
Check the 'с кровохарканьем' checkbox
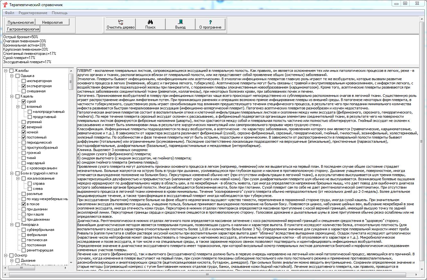click(x=23, y=168)
